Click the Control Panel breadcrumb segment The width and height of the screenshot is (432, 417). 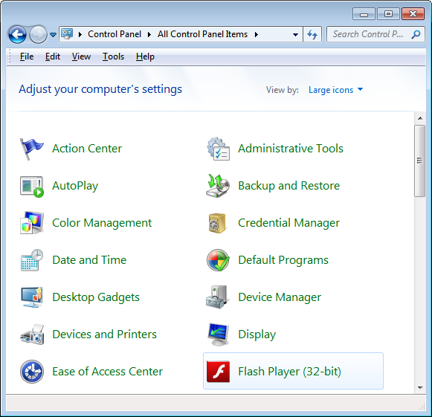click(115, 34)
